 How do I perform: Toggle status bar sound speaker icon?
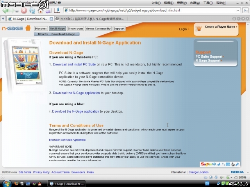coord(221,178)
